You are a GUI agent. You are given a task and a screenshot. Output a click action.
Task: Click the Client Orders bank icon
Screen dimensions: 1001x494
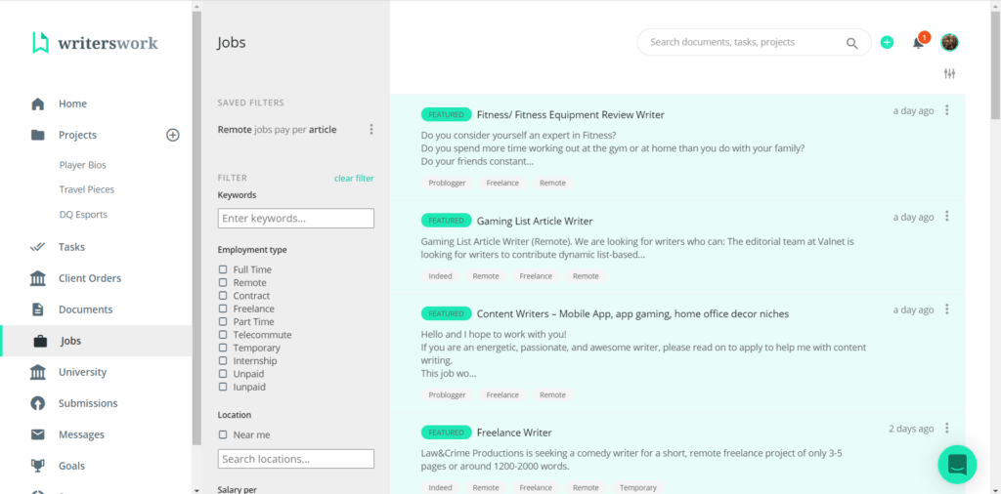click(38, 278)
